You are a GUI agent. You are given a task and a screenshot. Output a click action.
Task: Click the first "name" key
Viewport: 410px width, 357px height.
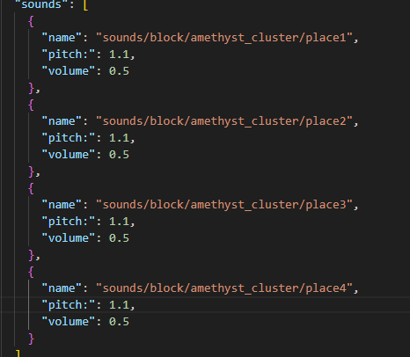[62, 38]
